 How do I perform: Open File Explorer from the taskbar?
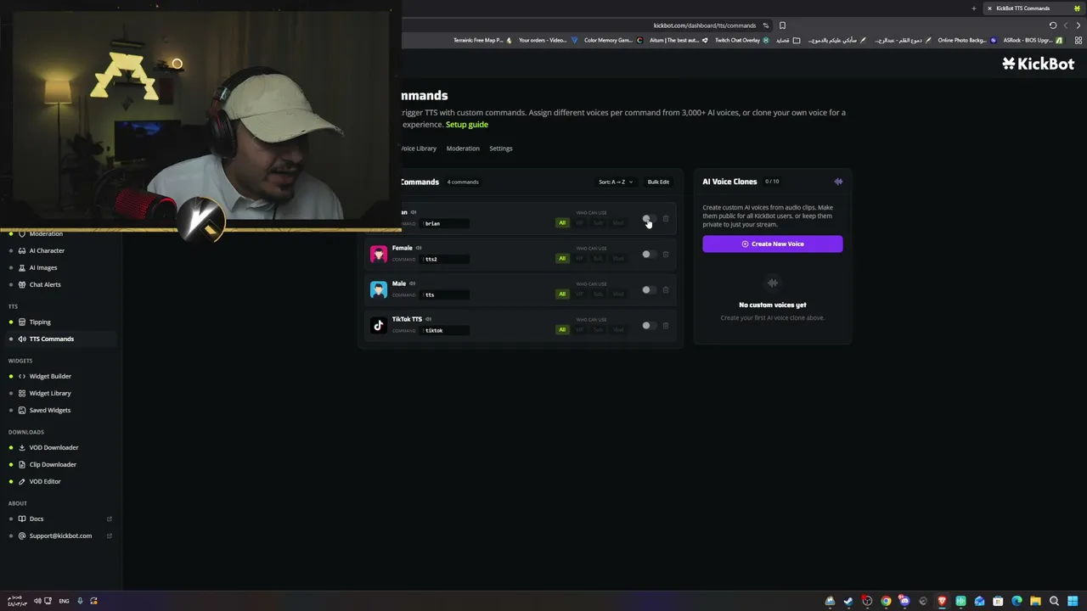point(1035,601)
